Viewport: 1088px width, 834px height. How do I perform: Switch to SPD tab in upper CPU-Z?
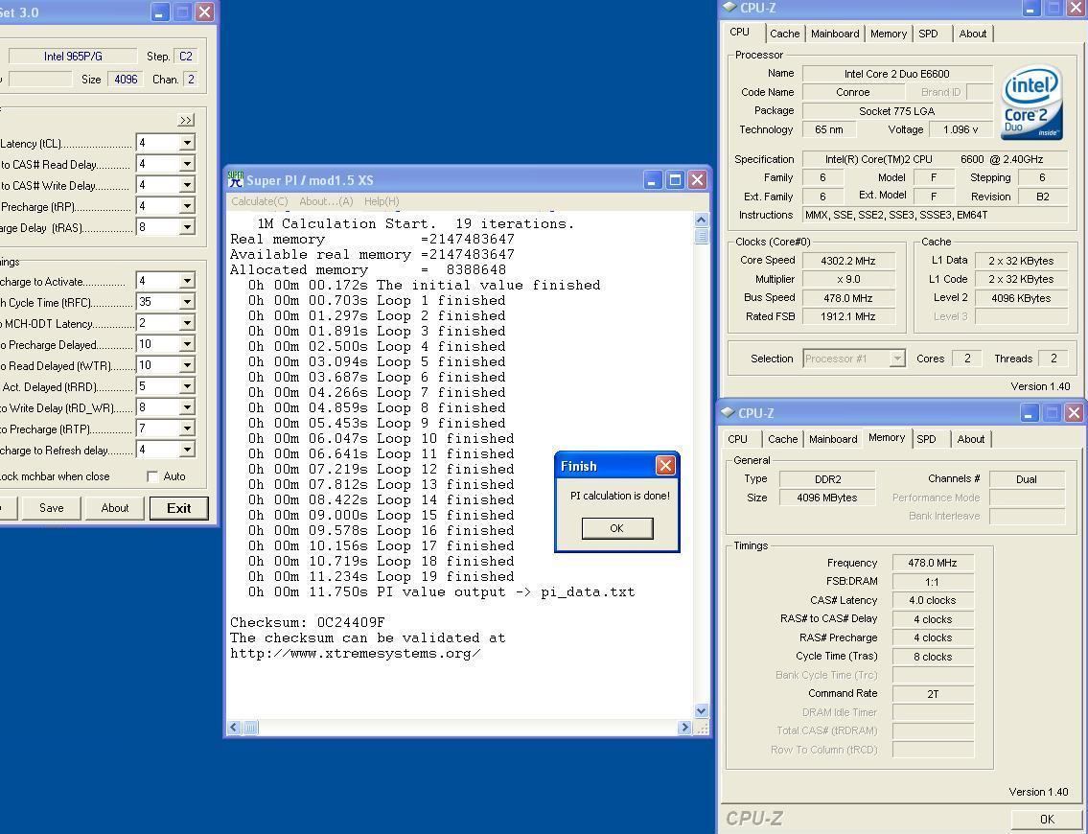point(929,34)
